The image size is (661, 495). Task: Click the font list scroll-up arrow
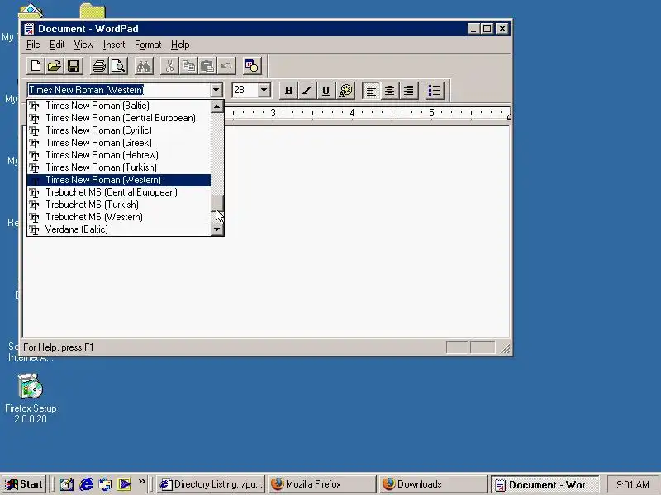[217, 106]
